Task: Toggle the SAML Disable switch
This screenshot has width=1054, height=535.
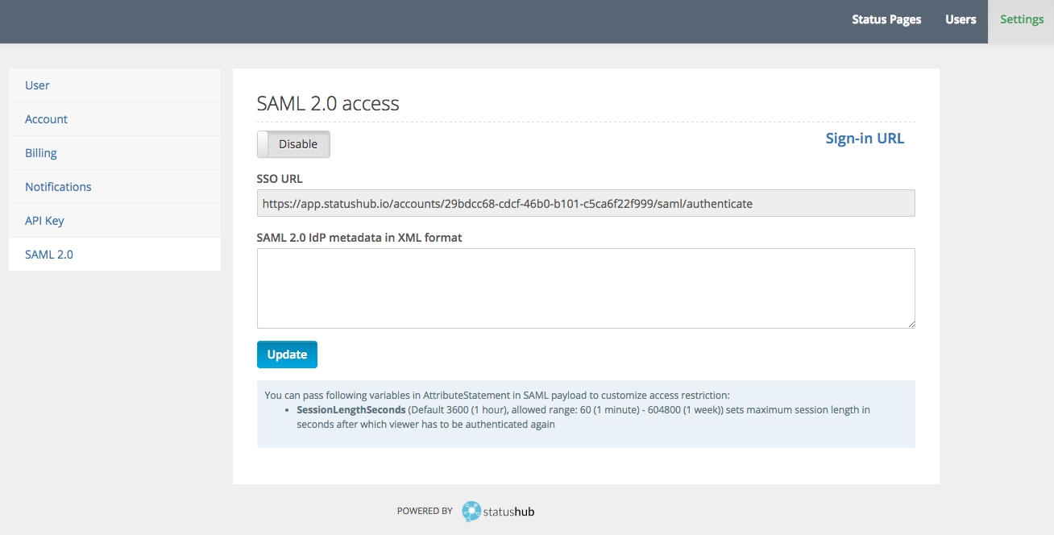Action: point(293,144)
